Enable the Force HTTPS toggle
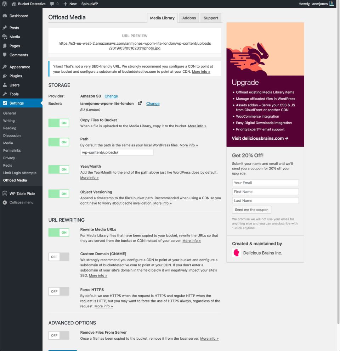Image resolution: width=340 pixels, height=351 pixels. point(59,291)
